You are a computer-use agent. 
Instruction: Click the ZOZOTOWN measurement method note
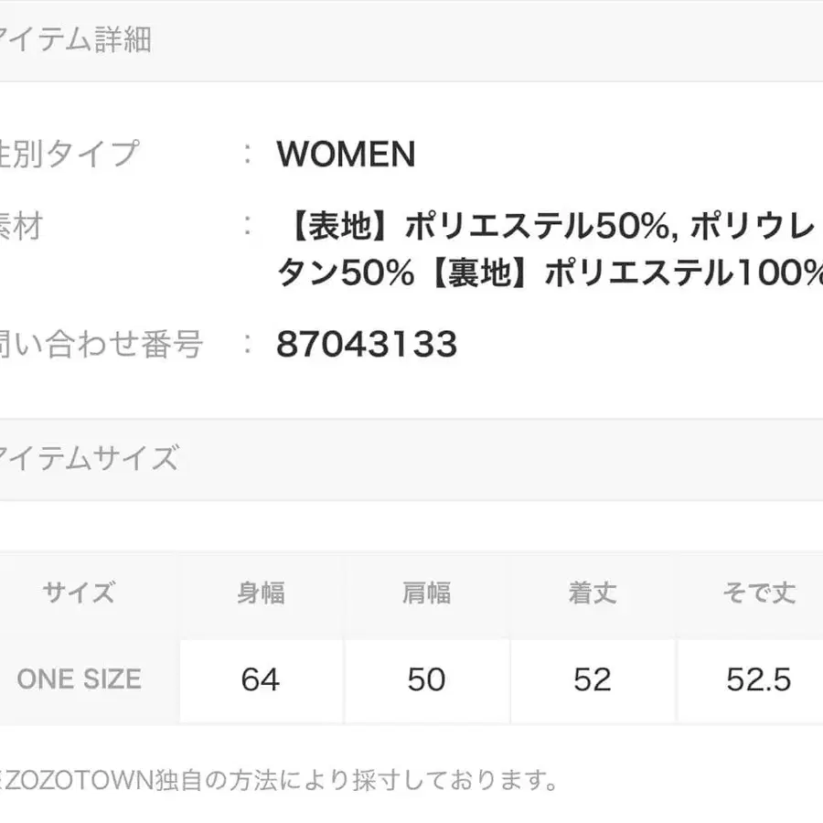click(279, 780)
